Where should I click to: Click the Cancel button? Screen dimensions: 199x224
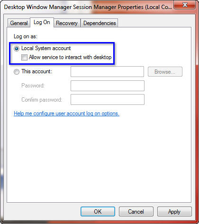point(136,212)
